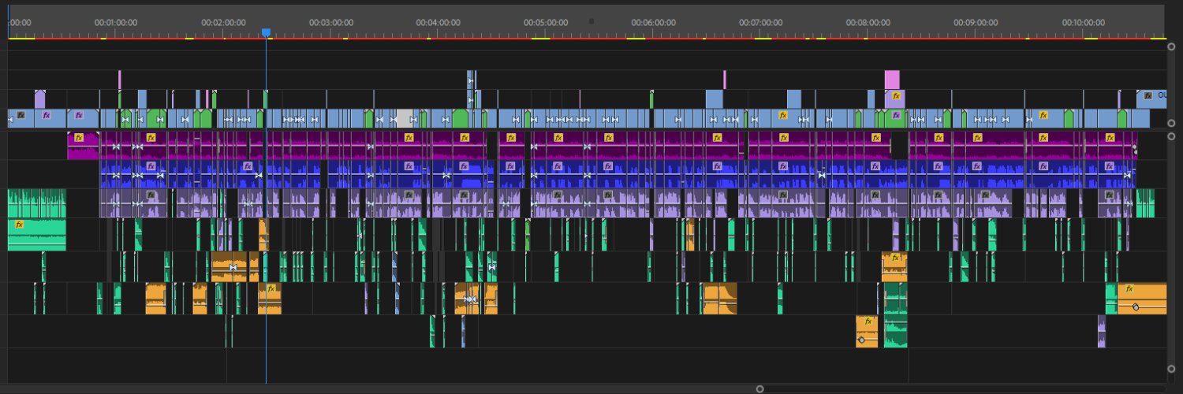Image resolution: width=1183 pixels, height=394 pixels.
Task: Click the 00:03:00:00 ruler timecode
Action: click(x=331, y=23)
